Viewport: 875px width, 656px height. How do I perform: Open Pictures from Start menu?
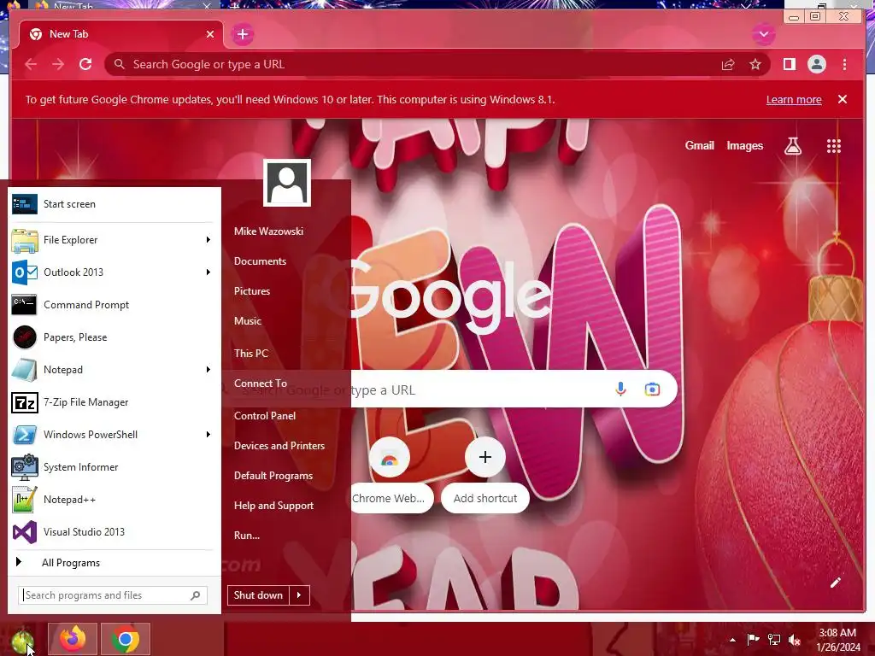pyautogui.click(x=252, y=291)
